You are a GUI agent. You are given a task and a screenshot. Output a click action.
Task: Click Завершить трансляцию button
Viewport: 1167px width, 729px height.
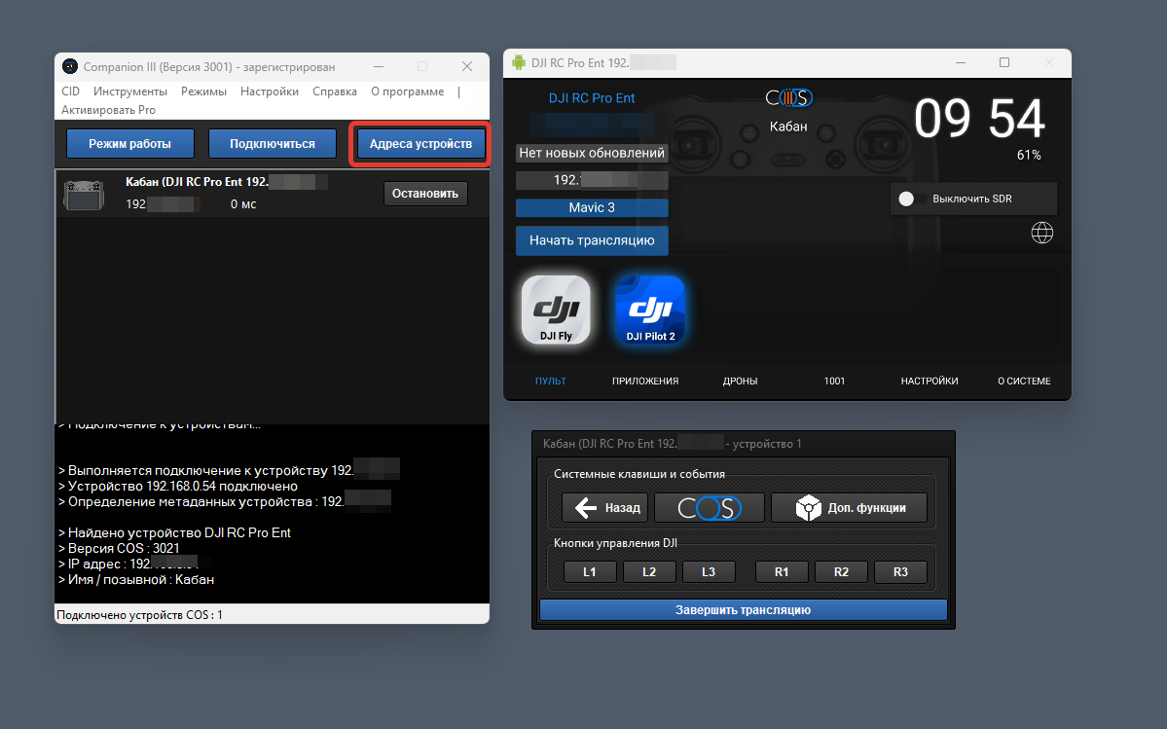coord(744,610)
